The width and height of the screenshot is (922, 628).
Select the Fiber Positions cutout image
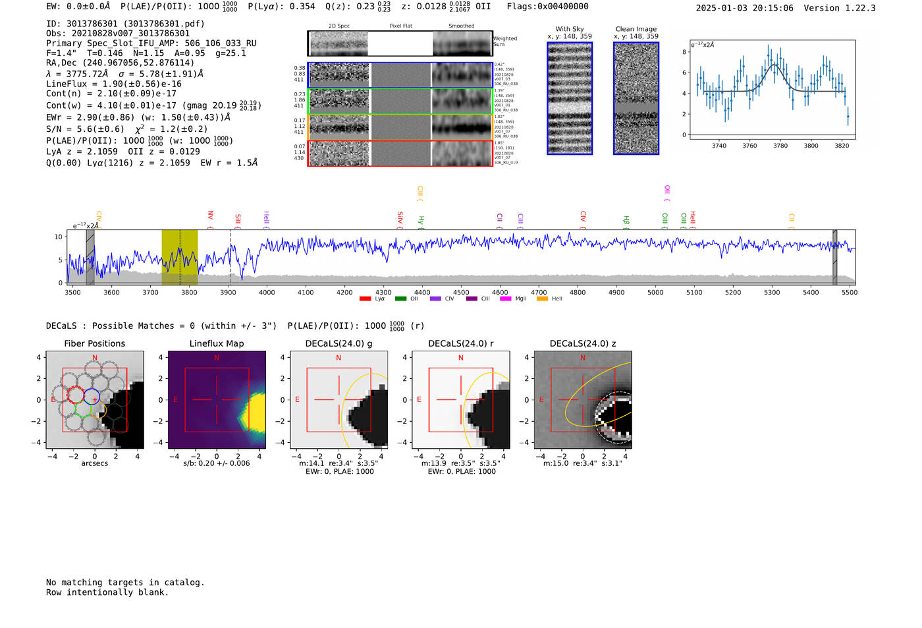95,400
